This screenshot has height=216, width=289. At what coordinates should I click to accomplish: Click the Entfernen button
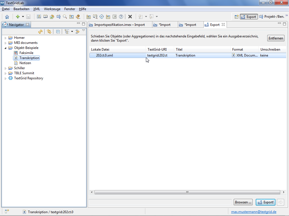pyautogui.click(x=276, y=38)
